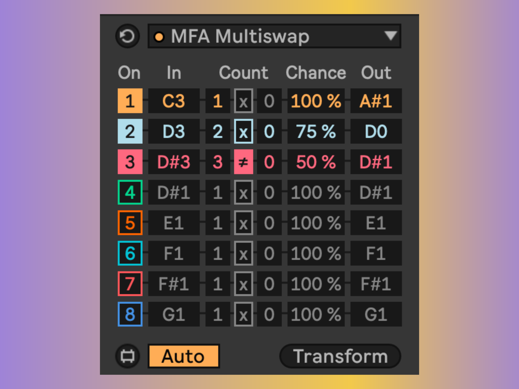Select the Out note field in row 6
519x389 pixels.
click(x=376, y=253)
